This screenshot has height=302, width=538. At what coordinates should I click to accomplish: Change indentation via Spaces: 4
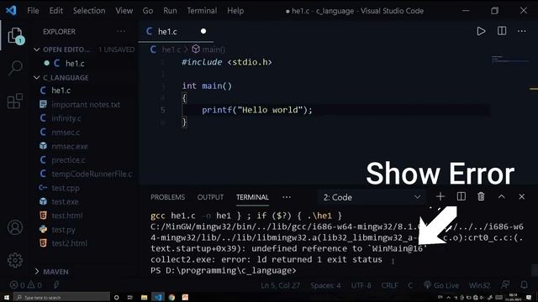325,285
